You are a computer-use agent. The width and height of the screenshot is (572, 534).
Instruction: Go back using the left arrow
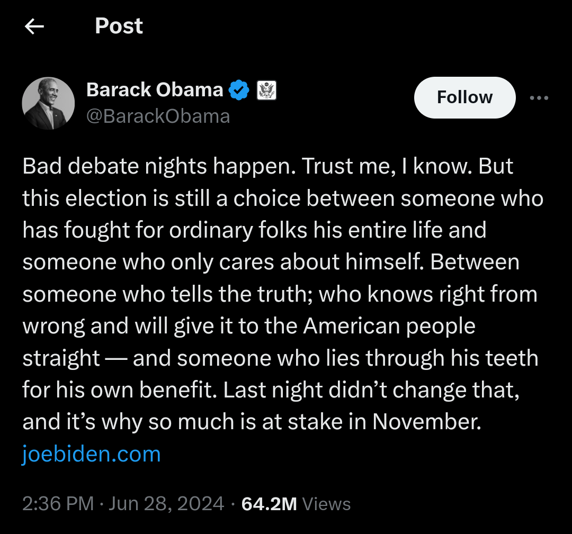[x=34, y=26]
